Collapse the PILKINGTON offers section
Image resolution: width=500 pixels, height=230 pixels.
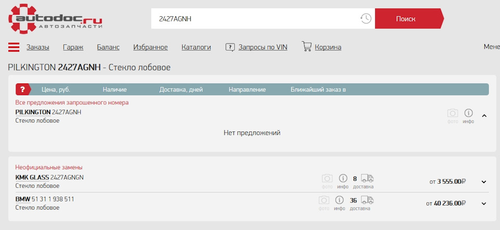click(484, 116)
